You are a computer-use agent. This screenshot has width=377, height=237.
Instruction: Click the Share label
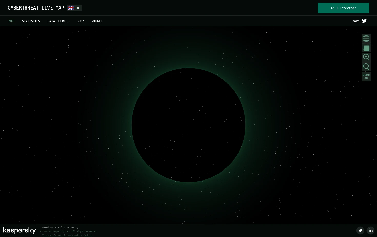tap(355, 21)
